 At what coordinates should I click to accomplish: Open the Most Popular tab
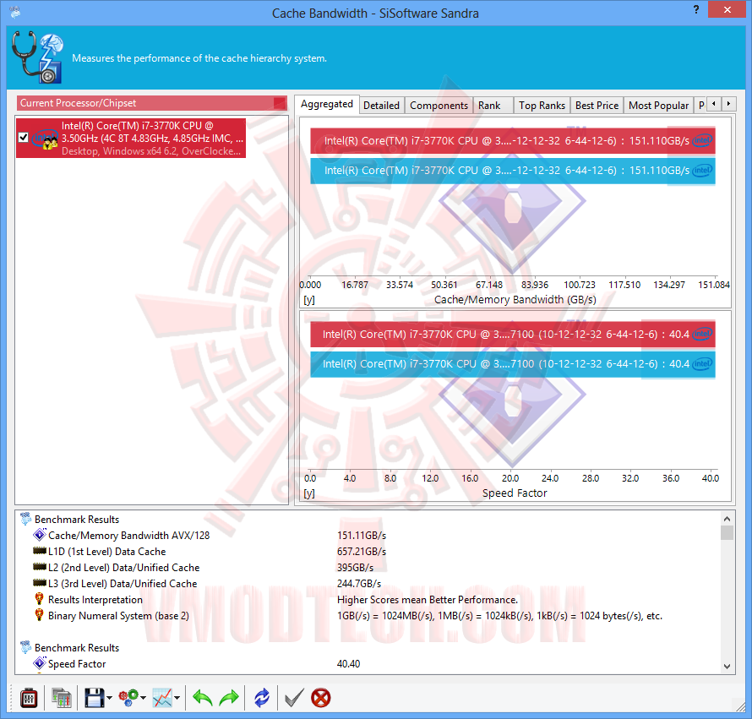click(x=658, y=106)
